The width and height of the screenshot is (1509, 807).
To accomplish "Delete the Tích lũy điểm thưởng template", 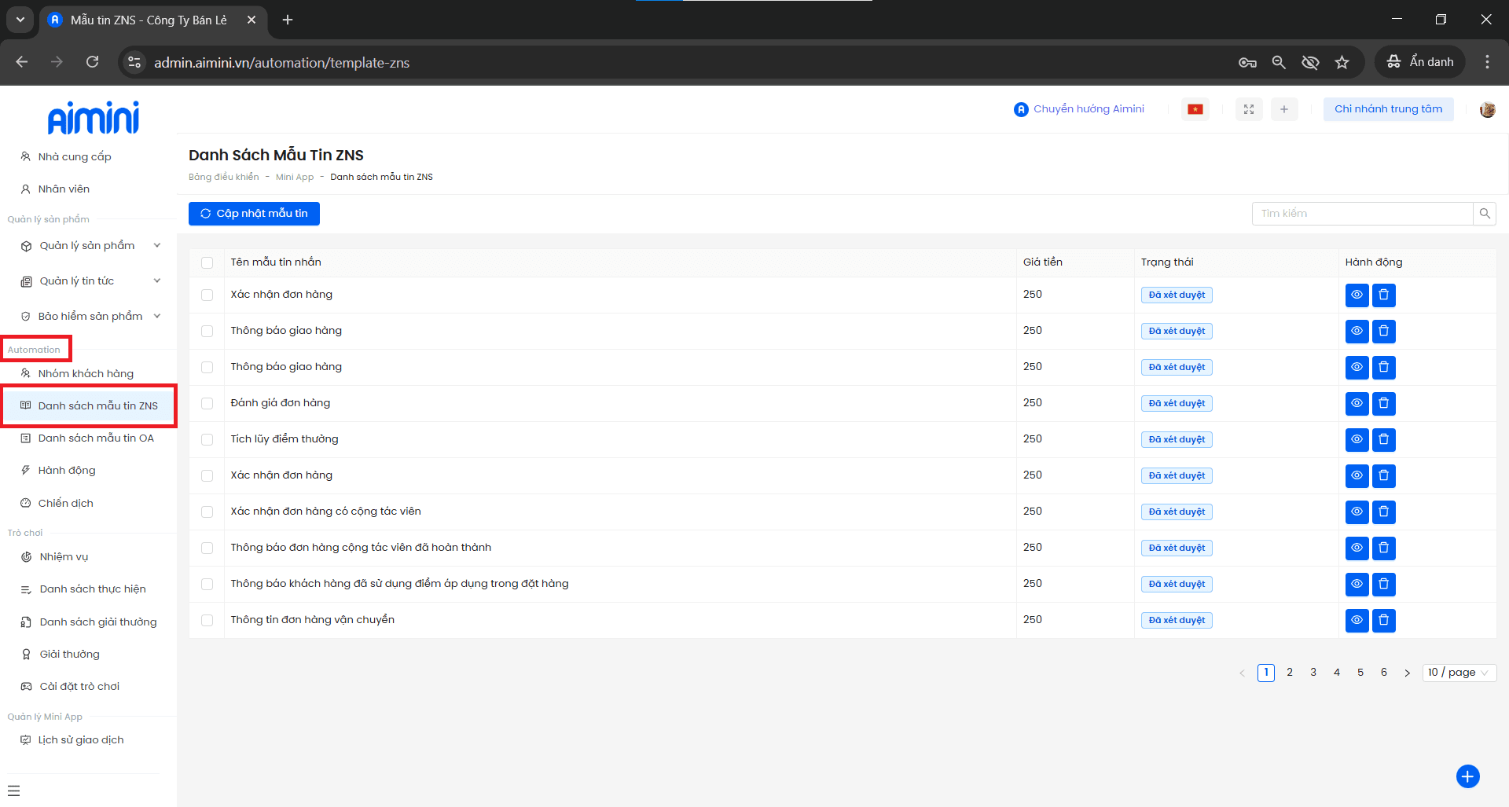I will click(1383, 439).
